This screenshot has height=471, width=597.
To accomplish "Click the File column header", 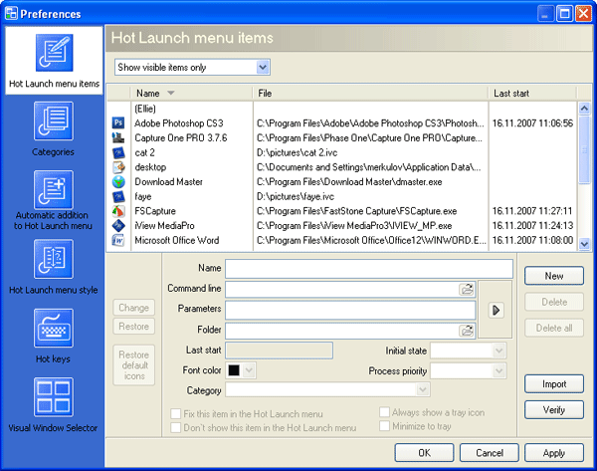I will coord(370,93).
